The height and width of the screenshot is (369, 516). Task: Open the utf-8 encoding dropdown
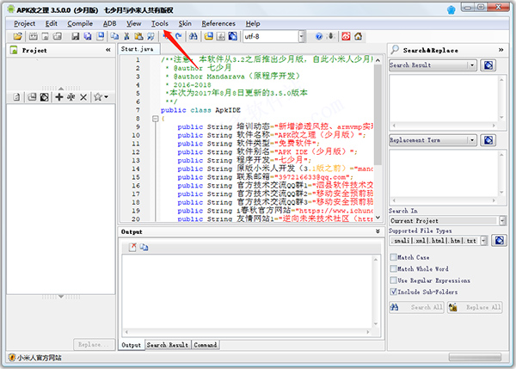tap(302, 36)
